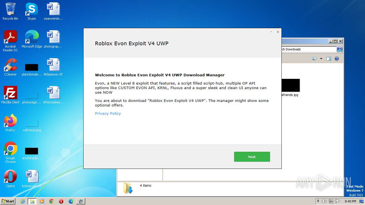Open the Privacy Policy link

(x=108, y=113)
